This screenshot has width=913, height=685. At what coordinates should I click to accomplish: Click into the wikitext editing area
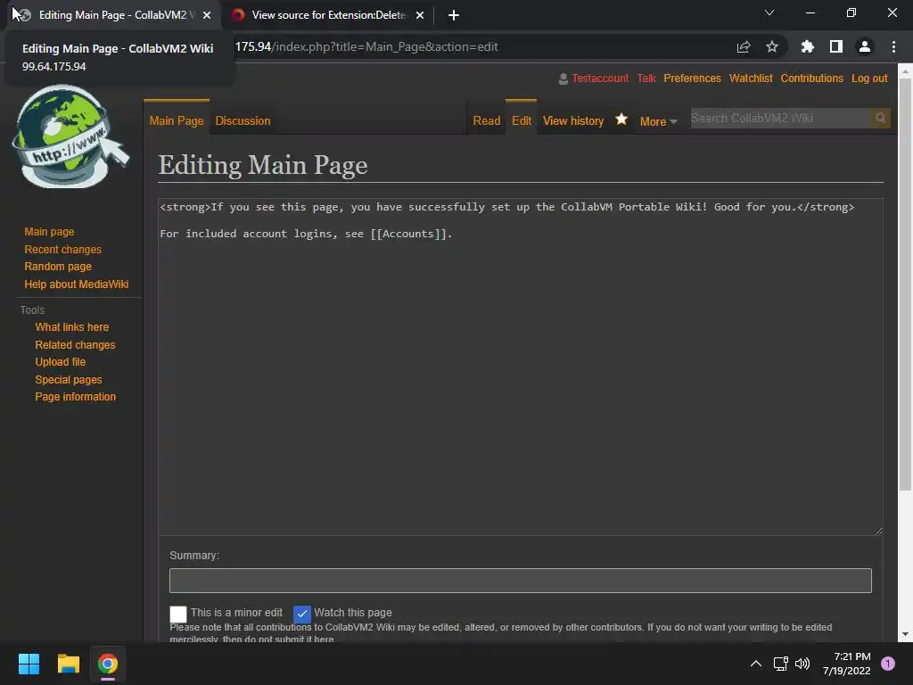pos(520,367)
